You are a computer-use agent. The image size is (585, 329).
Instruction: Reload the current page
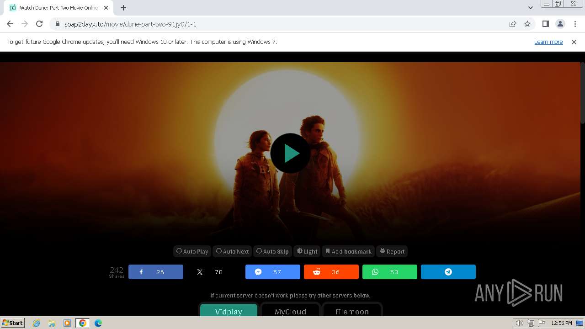(x=39, y=24)
